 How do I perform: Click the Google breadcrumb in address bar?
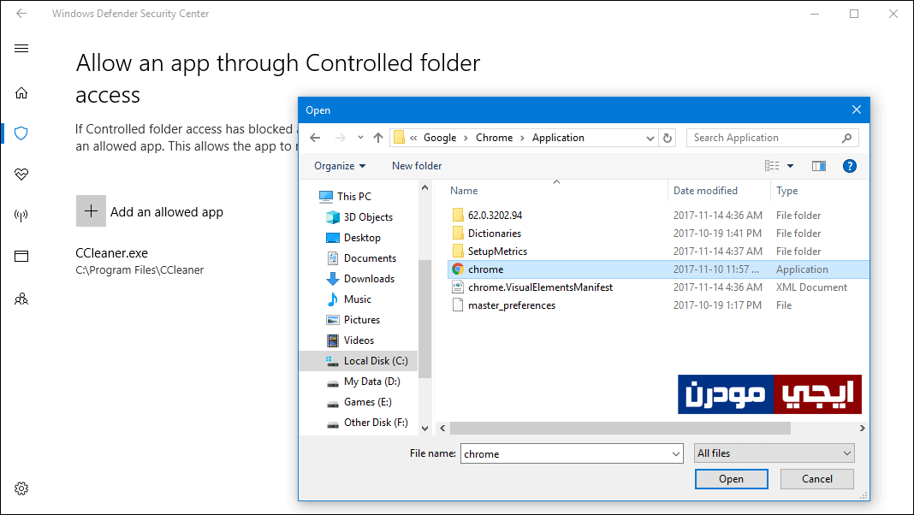(440, 138)
